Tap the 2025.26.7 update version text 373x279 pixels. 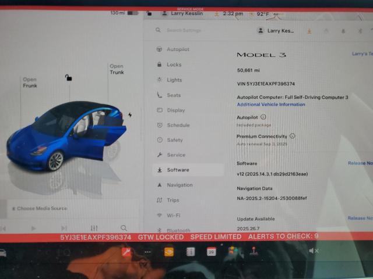(x=248, y=228)
